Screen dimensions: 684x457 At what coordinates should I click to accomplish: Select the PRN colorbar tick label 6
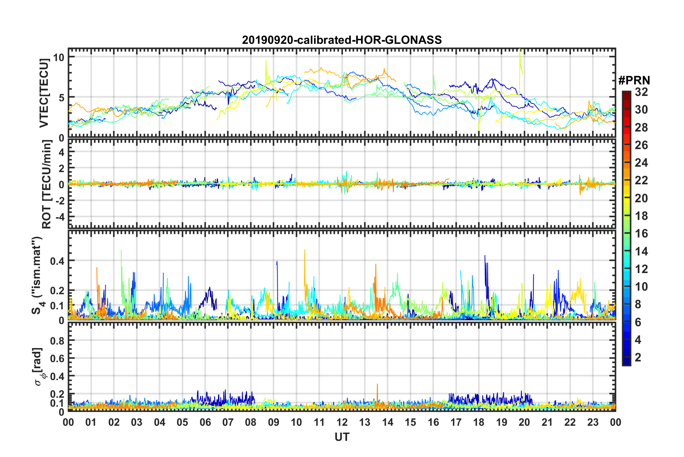pos(638,322)
